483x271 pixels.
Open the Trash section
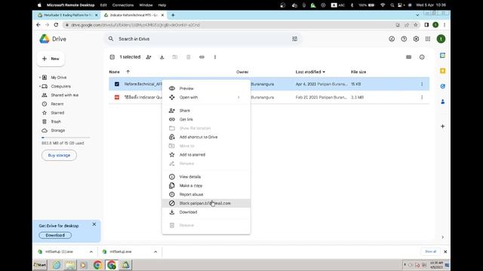pyautogui.click(x=56, y=122)
